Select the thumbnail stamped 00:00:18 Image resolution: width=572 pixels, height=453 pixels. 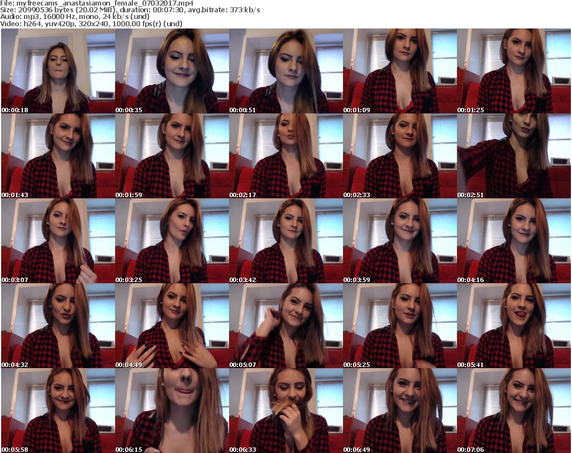(x=58, y=71)
